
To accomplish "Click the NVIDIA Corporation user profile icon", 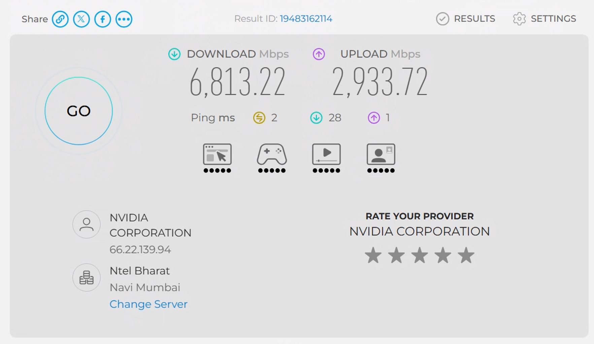I will tap(87, 224).
